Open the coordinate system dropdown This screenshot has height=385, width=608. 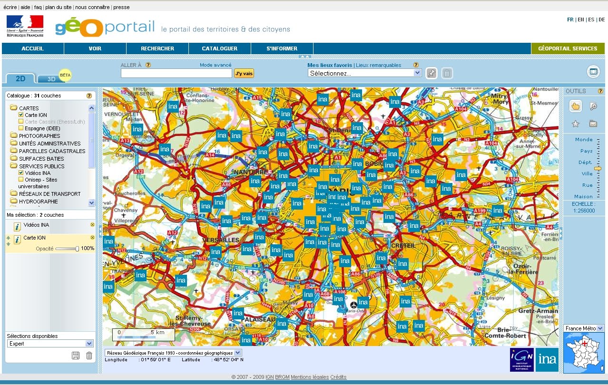click(x=174, y=353)
